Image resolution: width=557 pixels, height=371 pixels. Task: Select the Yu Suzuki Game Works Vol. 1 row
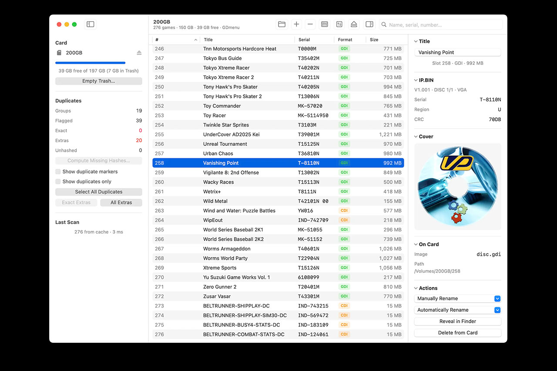click(278, 277)
